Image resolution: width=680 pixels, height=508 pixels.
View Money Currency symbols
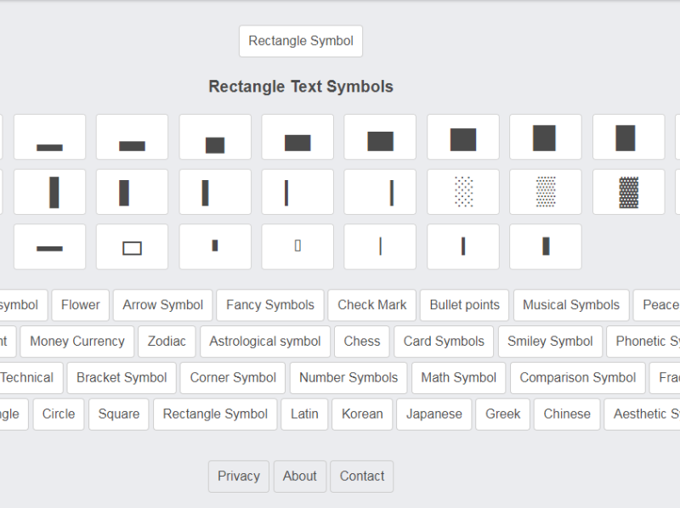[x=77, y=341]
